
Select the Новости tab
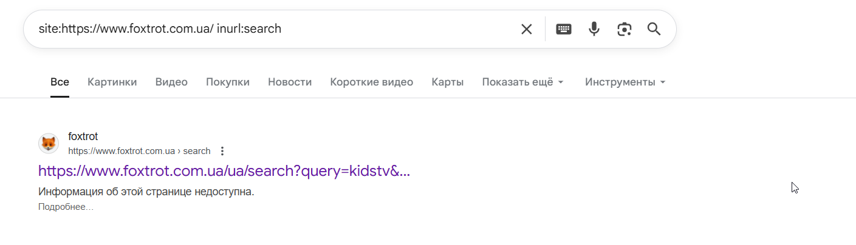click(x=290, y=82)
